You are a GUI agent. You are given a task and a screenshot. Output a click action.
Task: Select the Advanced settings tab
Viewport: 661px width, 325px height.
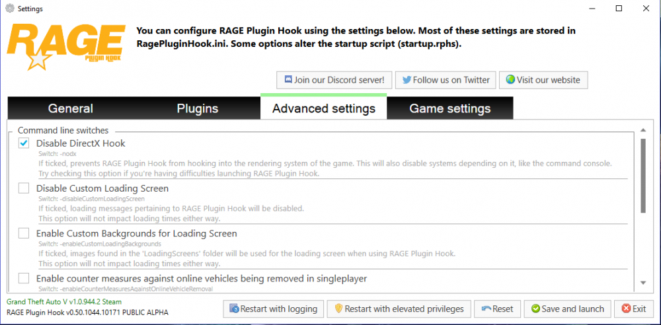(x=324, y=108)
